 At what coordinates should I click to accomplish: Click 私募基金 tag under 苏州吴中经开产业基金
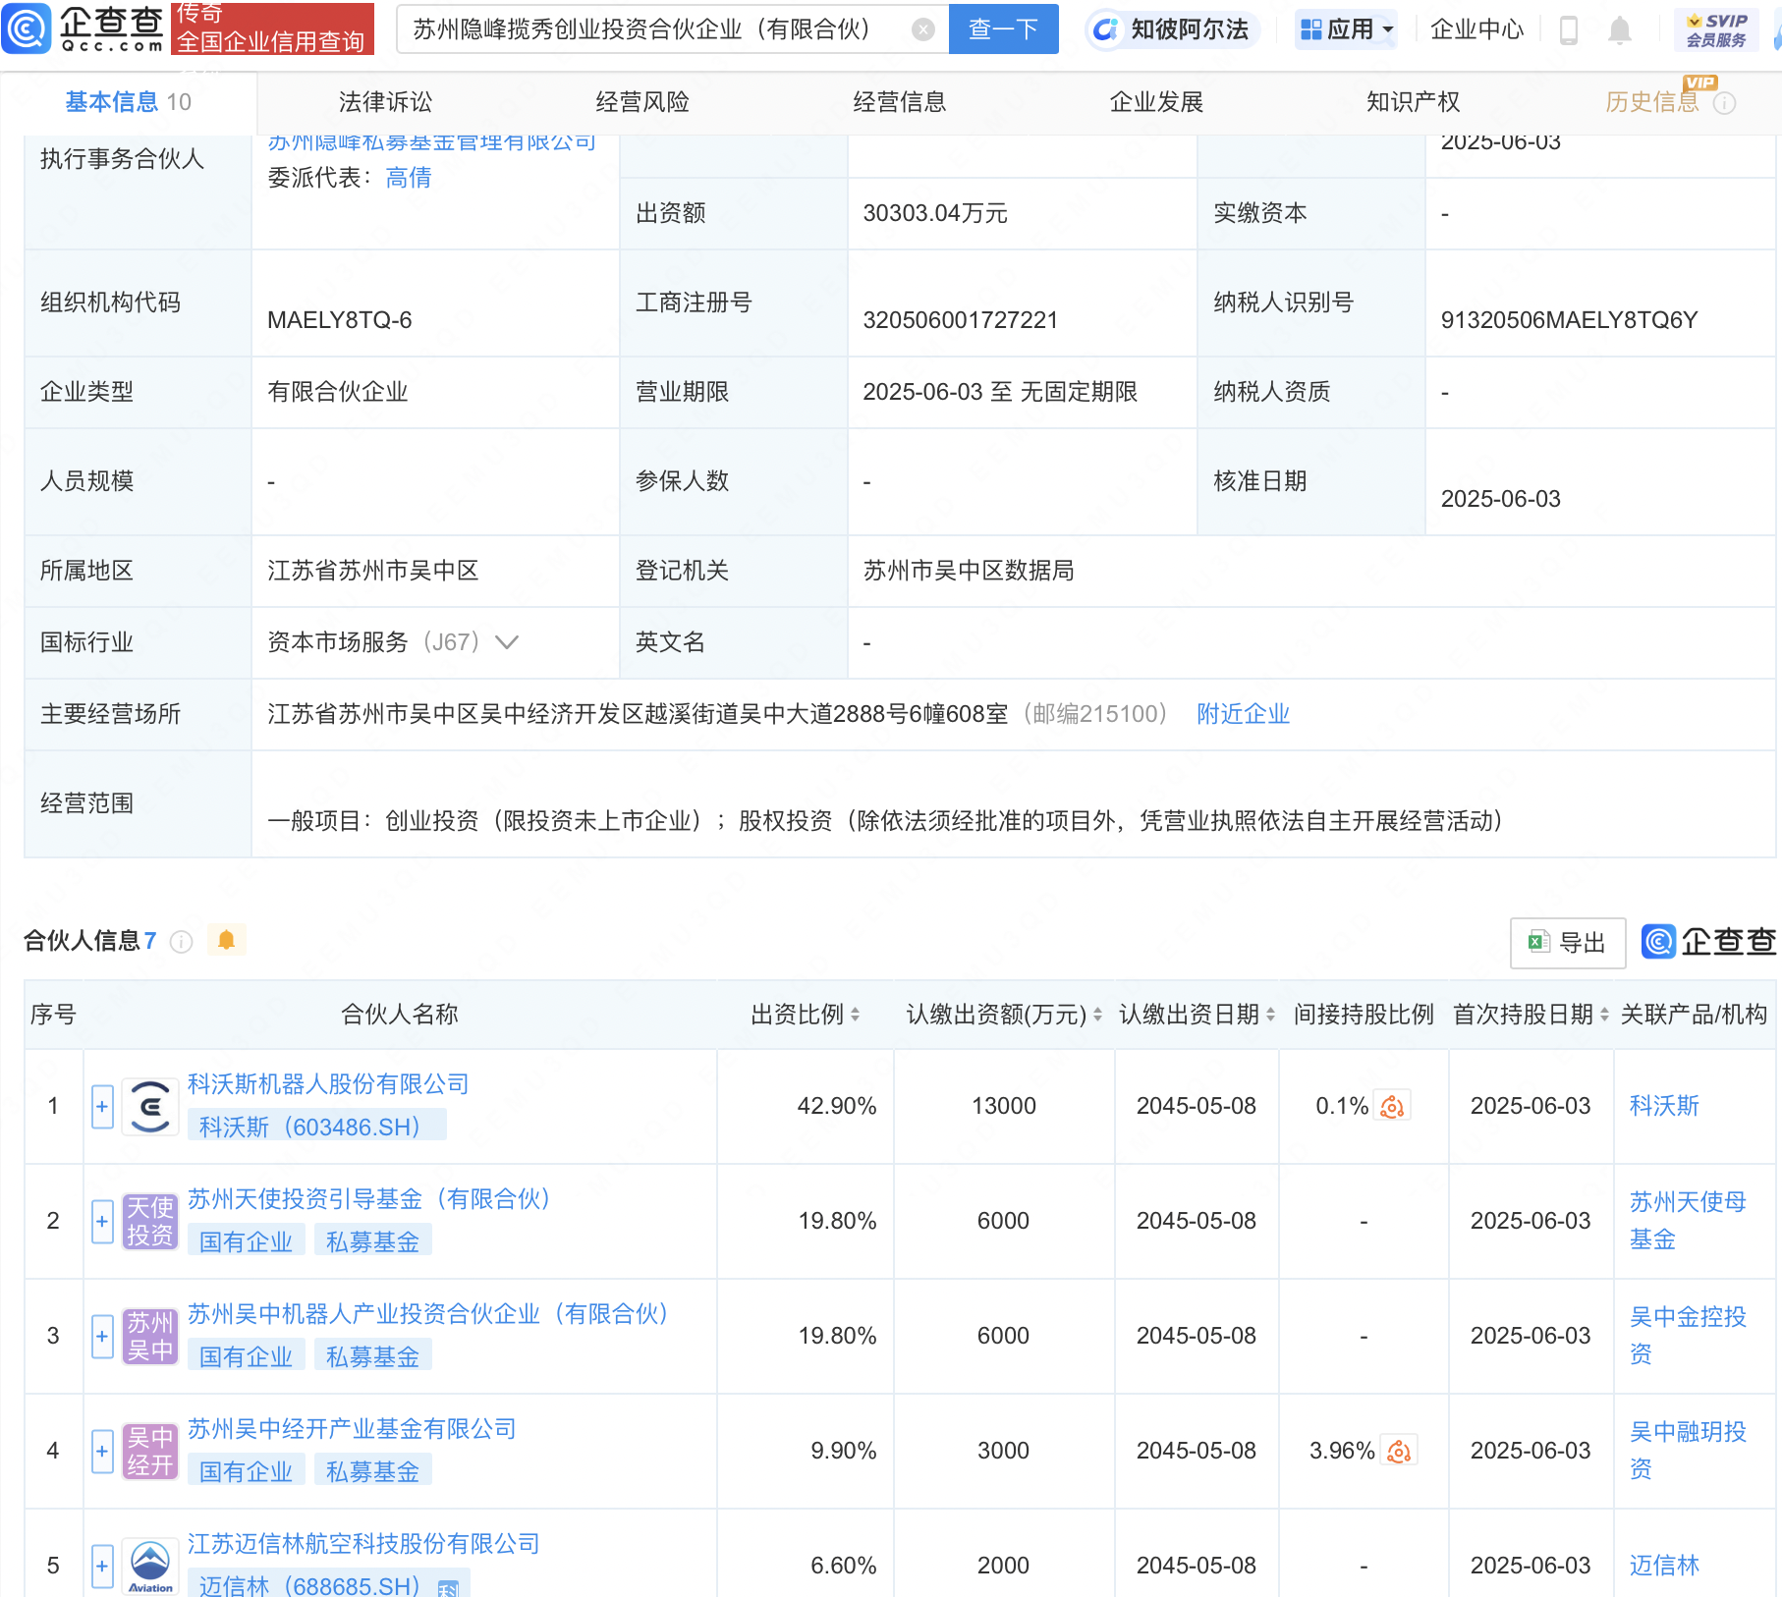click(373, 1472)
